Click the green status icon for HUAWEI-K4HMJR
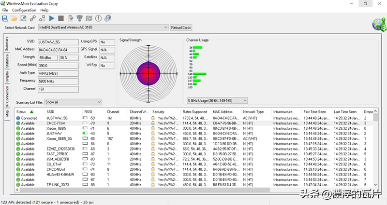 [x=18, y=175]
